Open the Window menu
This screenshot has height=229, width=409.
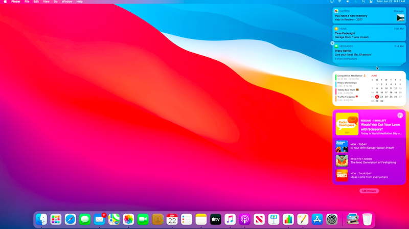[x=67, y=2]
